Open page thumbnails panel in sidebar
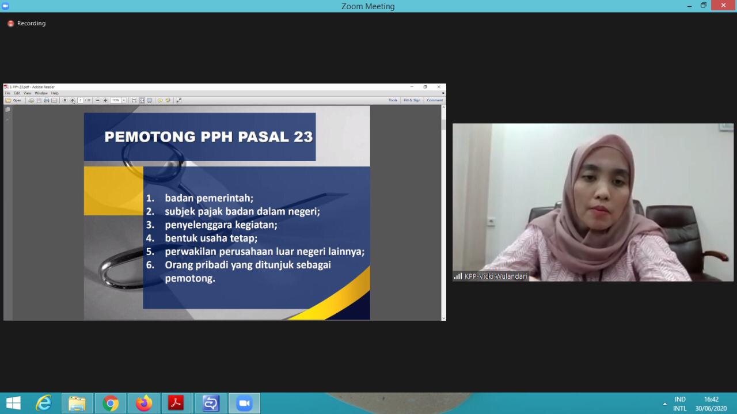Image resolution: width=737 pixels, height=414 pixels. coord(7,109)
